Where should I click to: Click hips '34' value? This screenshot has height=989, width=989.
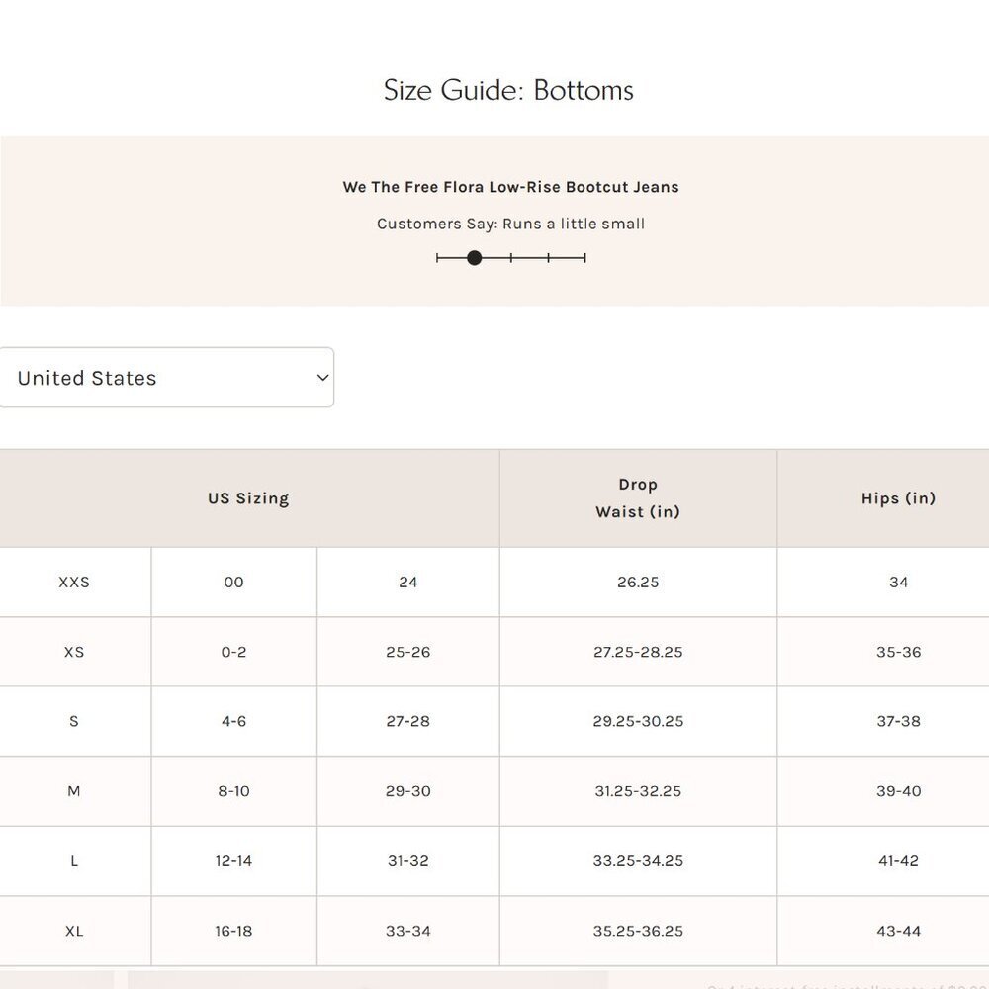898,583
